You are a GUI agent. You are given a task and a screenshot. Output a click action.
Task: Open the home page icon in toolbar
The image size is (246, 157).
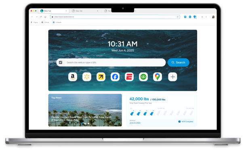pyautogui.click(x=45, y=17)
